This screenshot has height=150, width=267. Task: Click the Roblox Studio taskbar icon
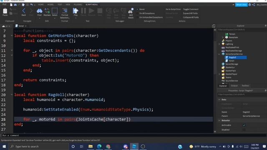(134, 146)
